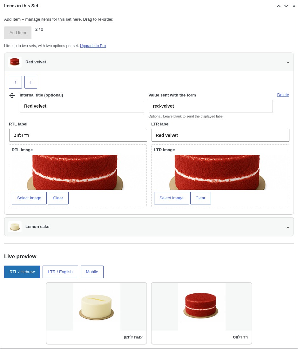Expand the Lemon cake item chevron
This screenshot has height=349, width=298.
click(x=288, y=227)
